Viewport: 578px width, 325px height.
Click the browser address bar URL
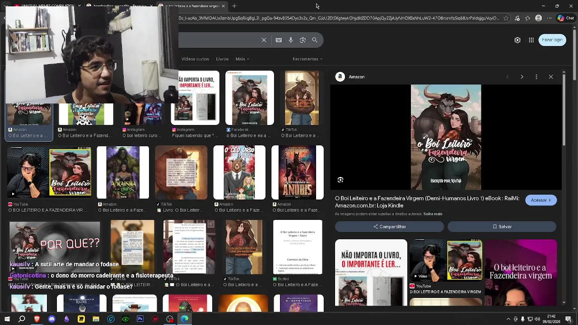(x=339, y=19)
